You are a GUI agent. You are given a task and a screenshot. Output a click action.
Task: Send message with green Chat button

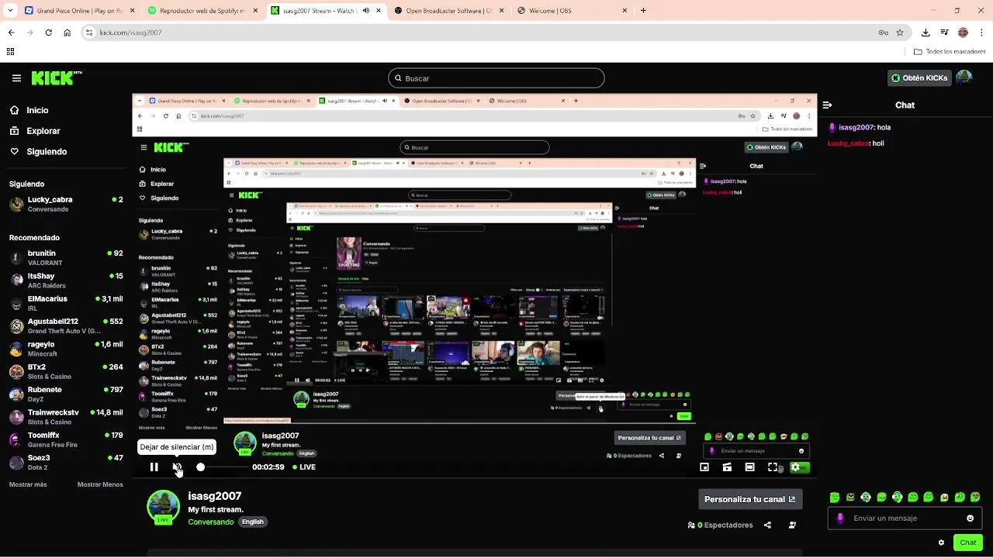(x=968, y=542)
